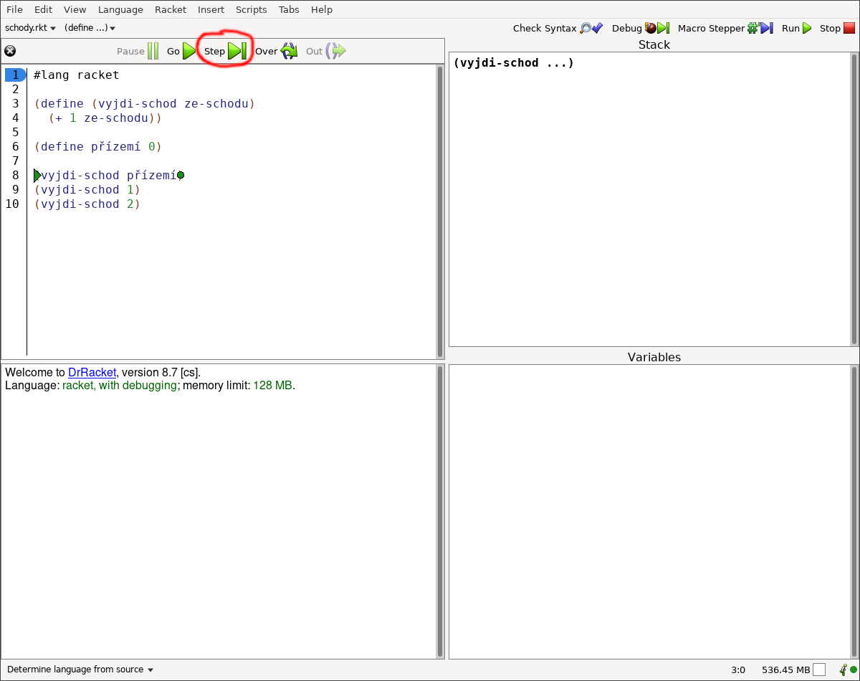Run Check Syntax
The width and height of the screenshot is (860, 681).
[558, 29]
